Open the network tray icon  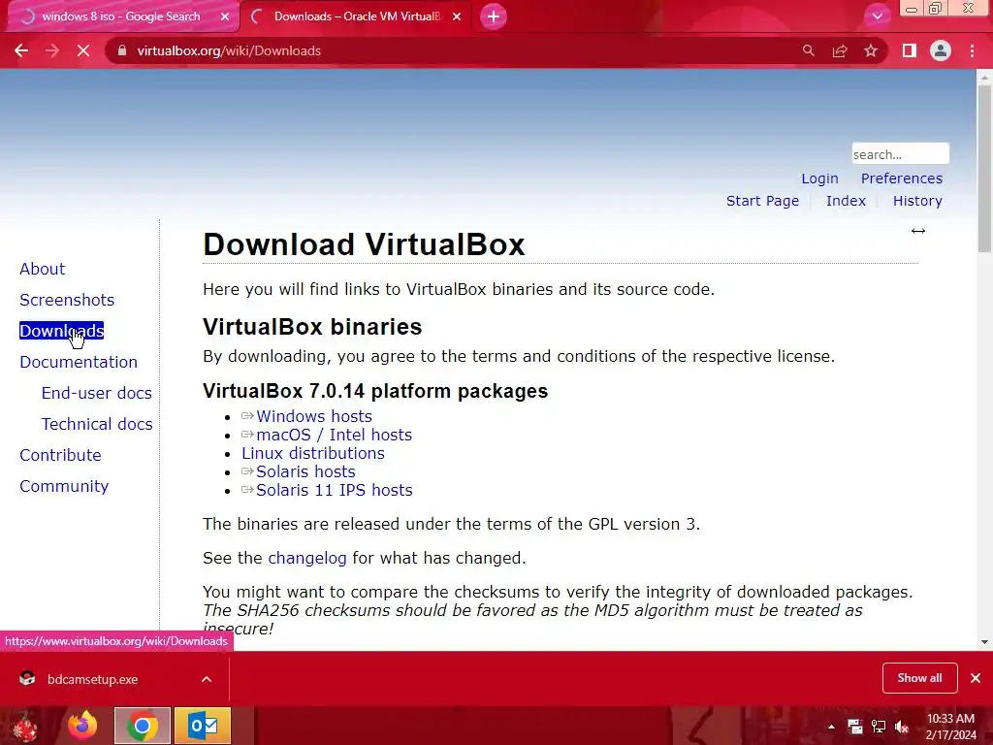879,727
